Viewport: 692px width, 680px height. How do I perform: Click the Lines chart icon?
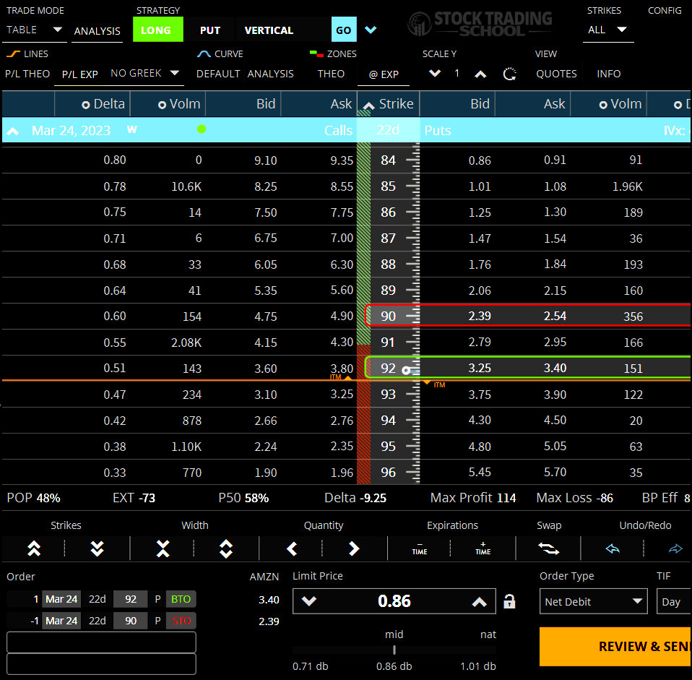click(x=13, y=54)
